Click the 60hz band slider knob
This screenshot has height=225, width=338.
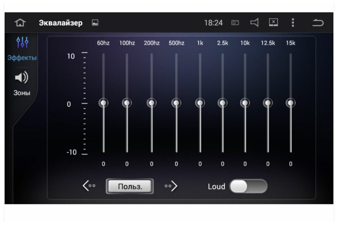click(104, 103)
